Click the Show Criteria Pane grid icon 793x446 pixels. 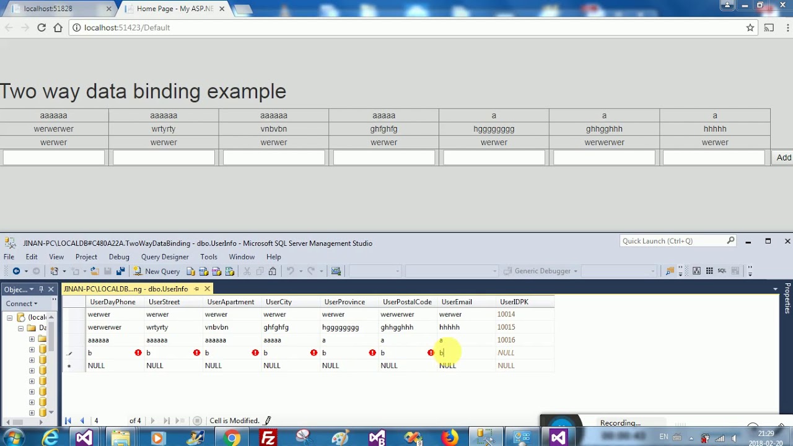709,271
